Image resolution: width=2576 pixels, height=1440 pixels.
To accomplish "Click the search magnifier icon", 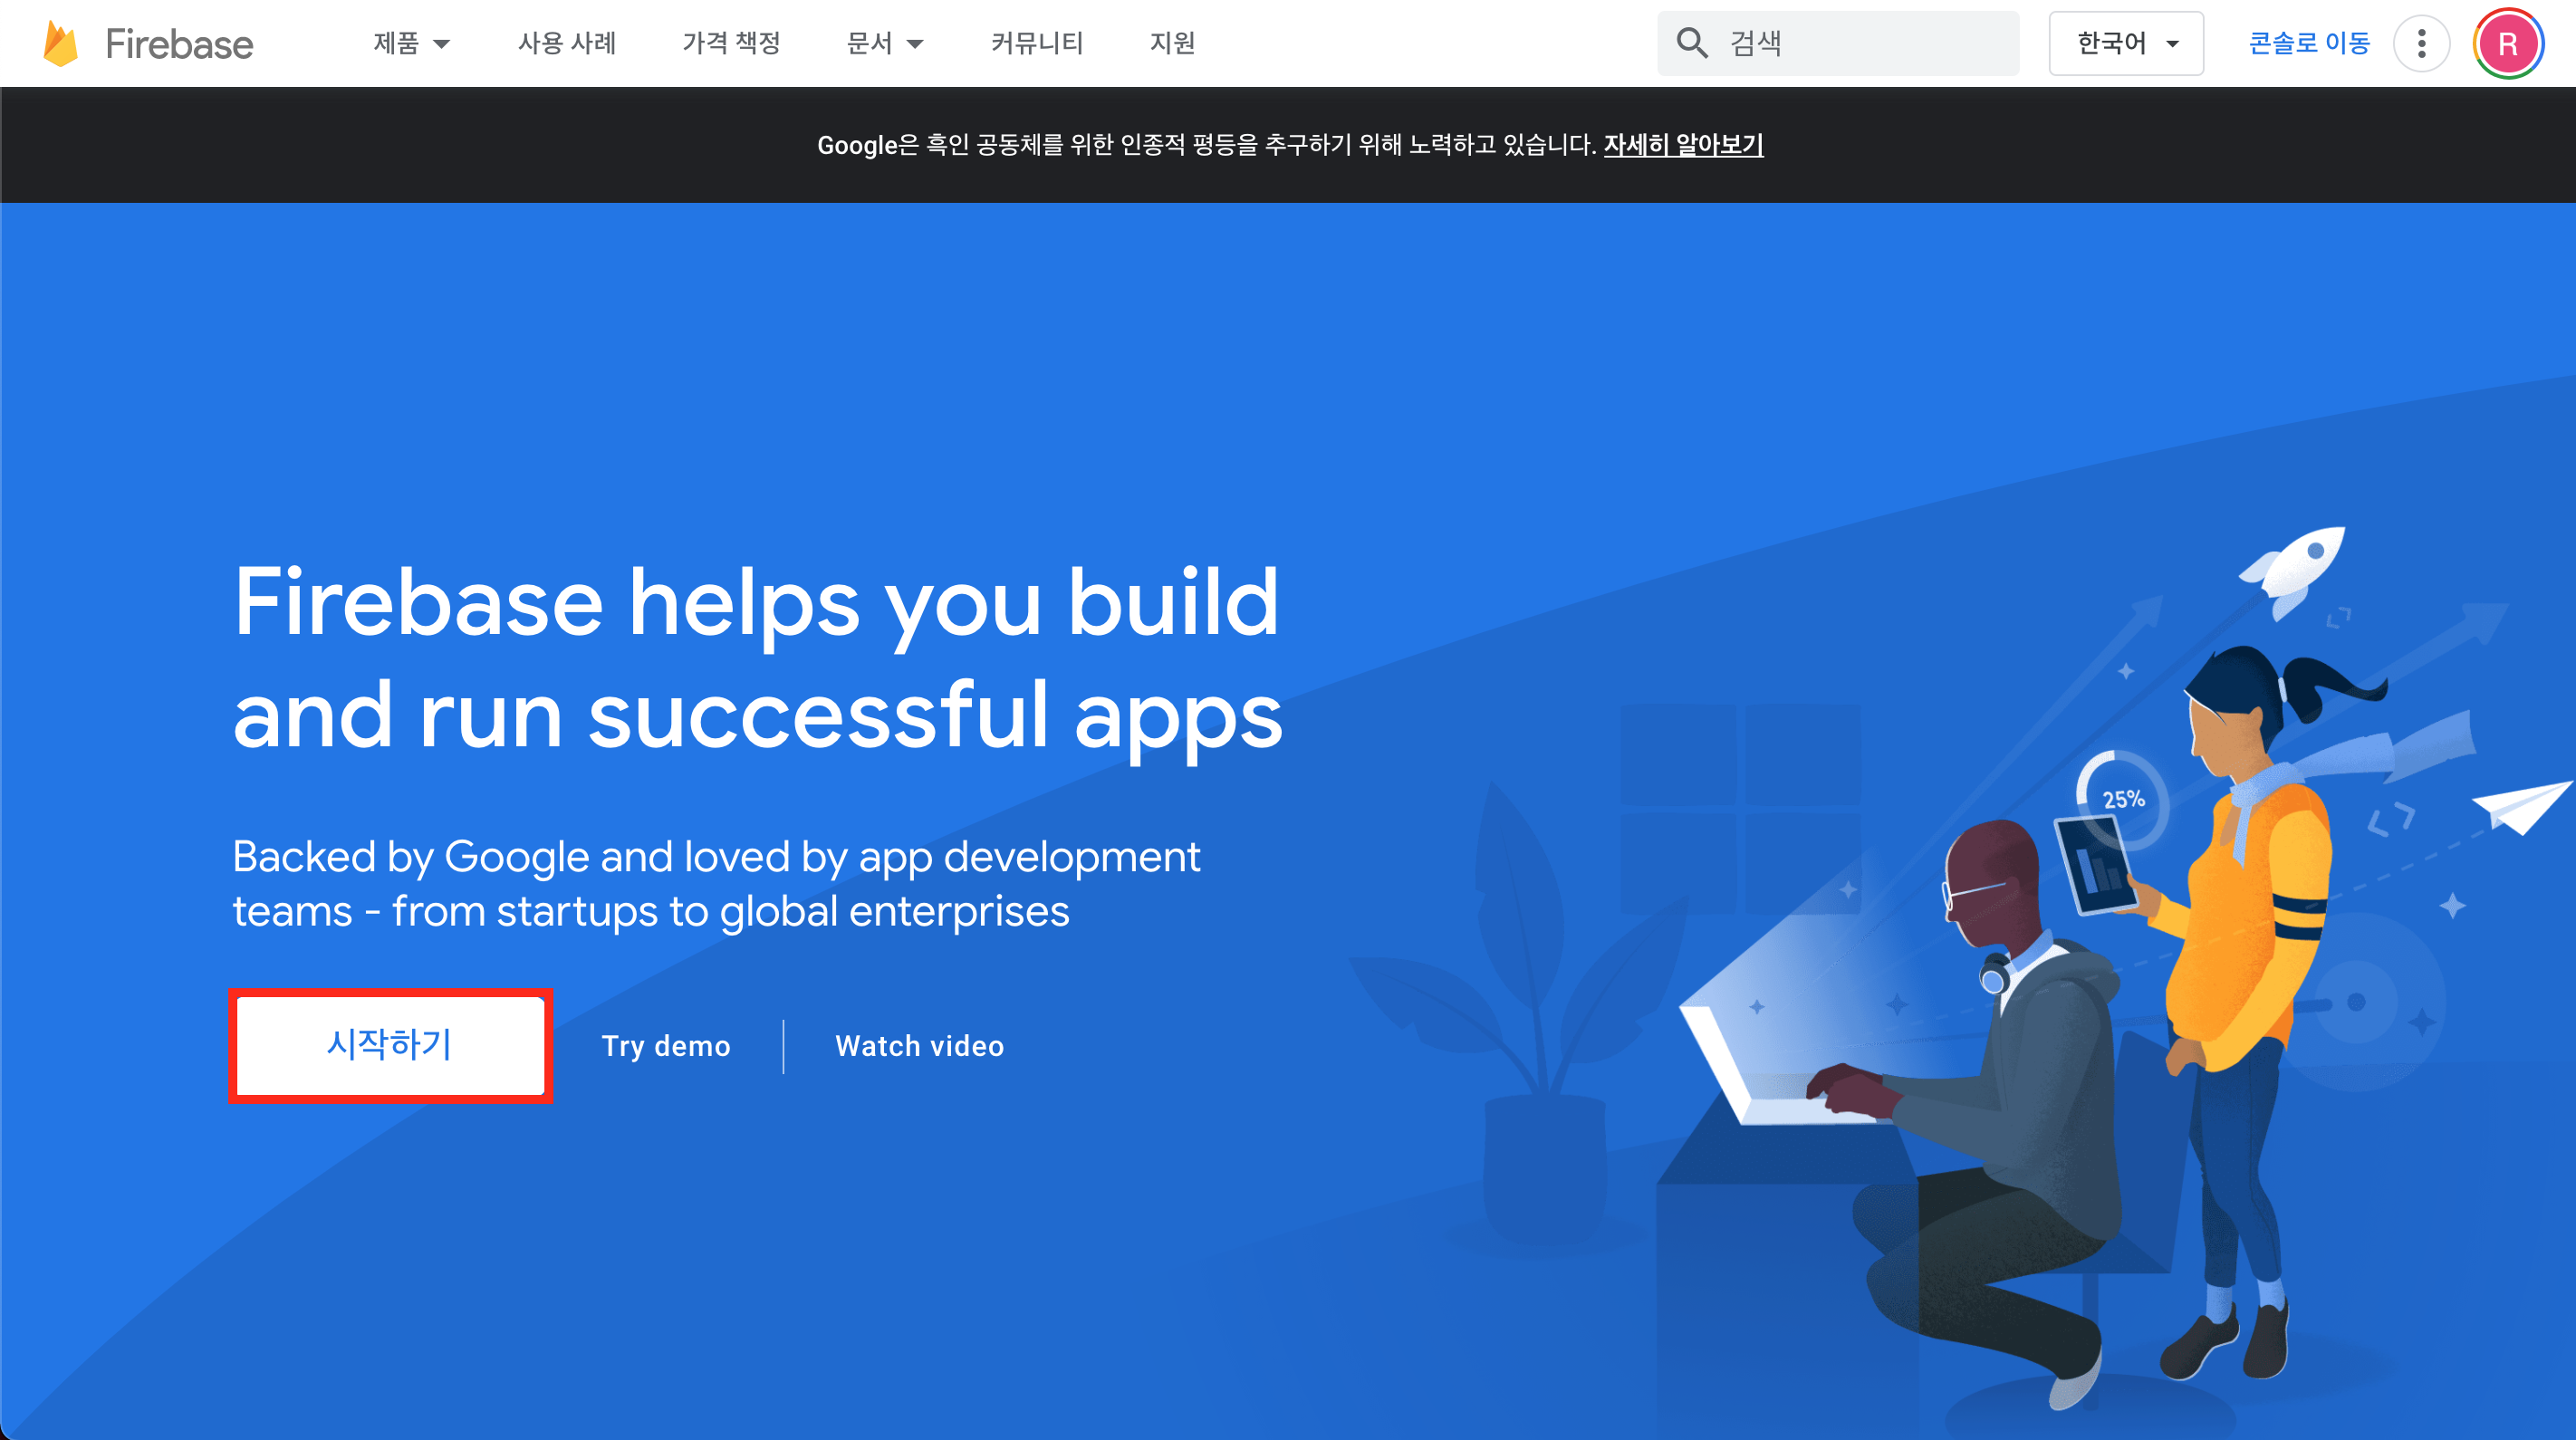I will pyautogui.click(x=1691, y=43).
